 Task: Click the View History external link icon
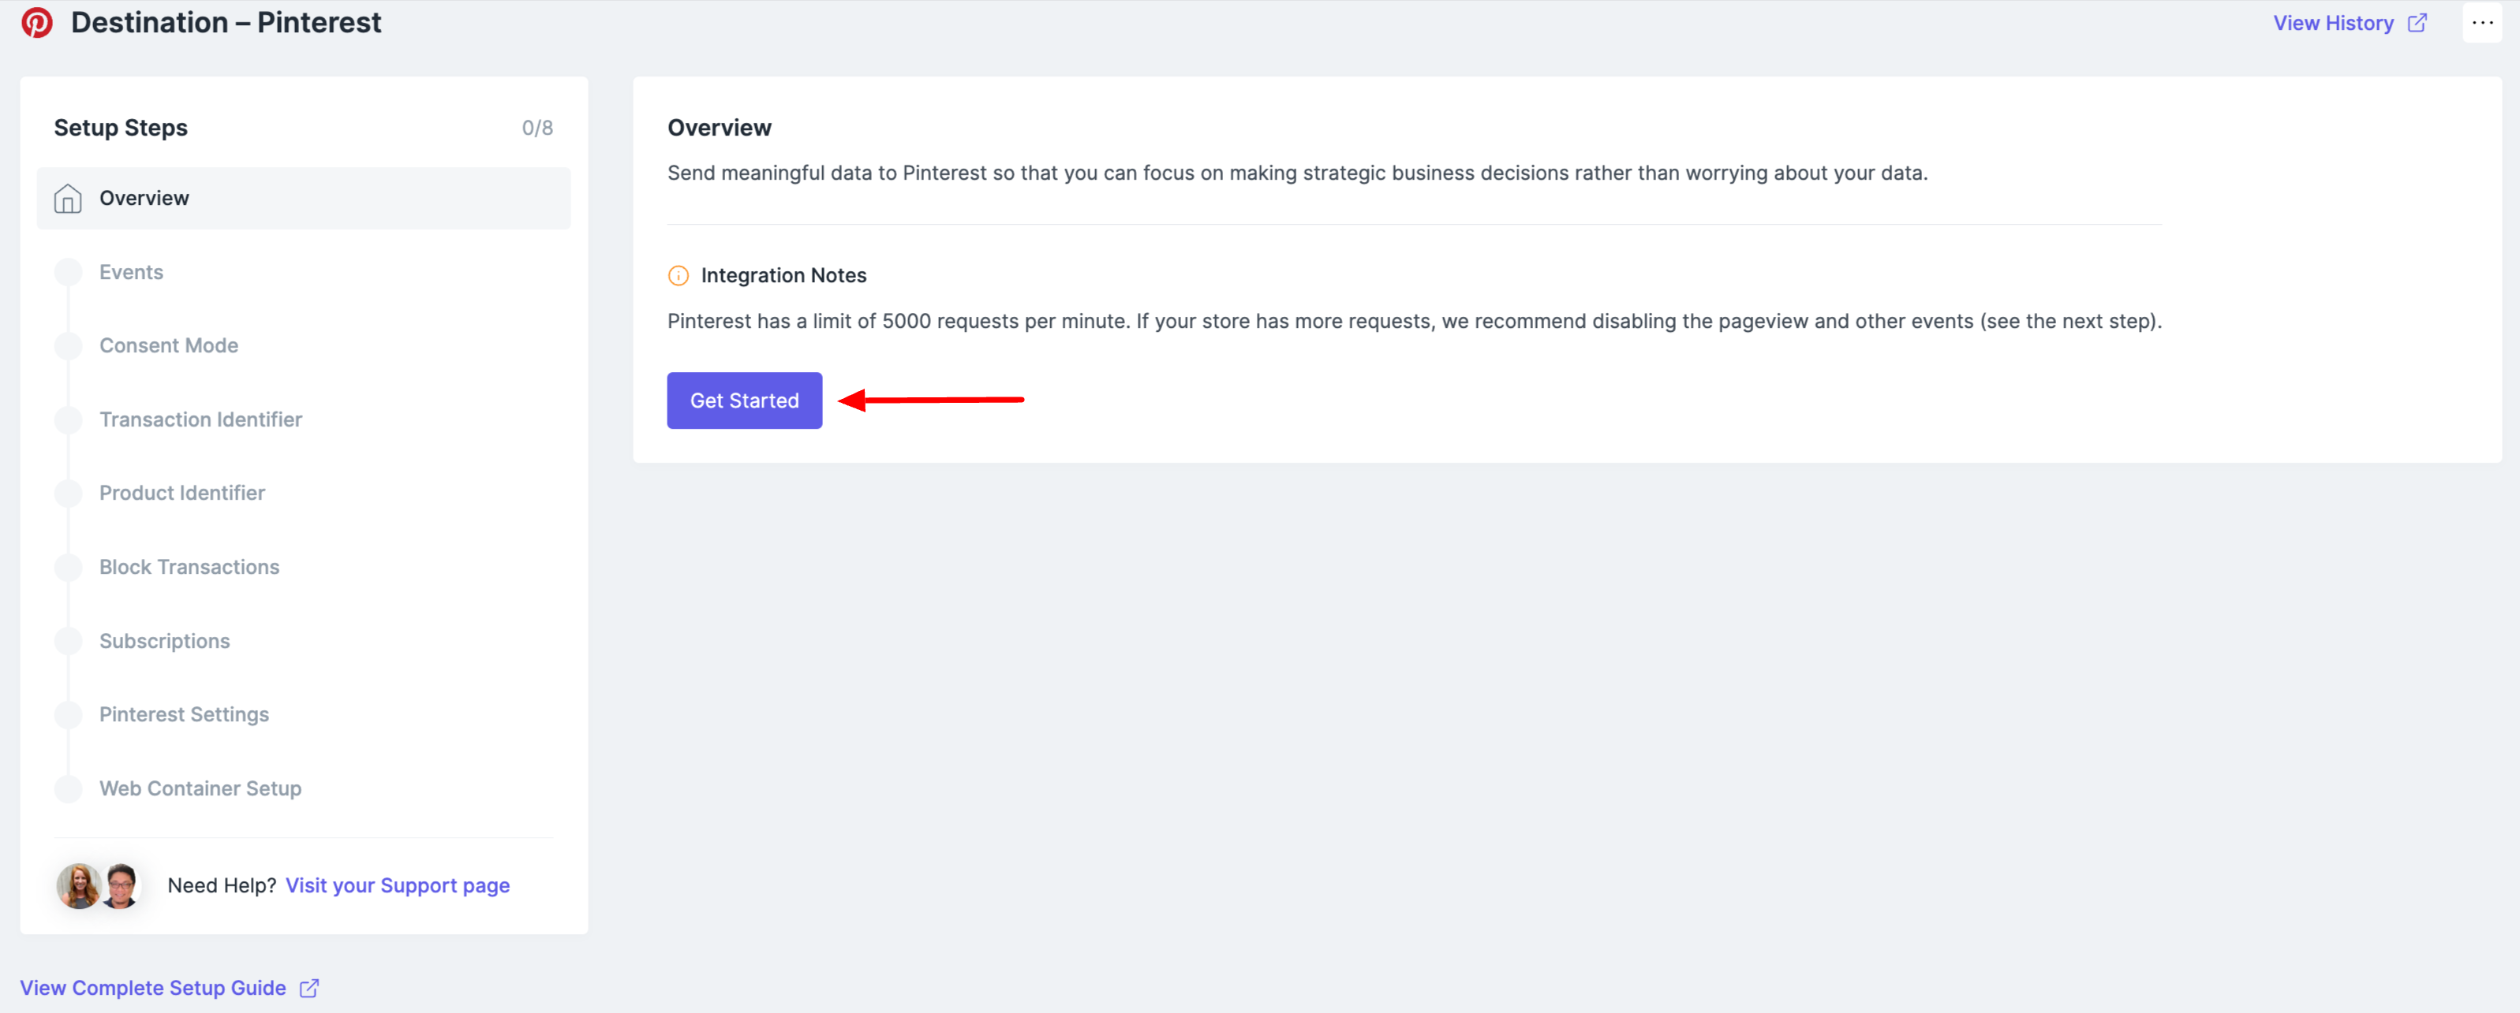tap(2417, 23)
